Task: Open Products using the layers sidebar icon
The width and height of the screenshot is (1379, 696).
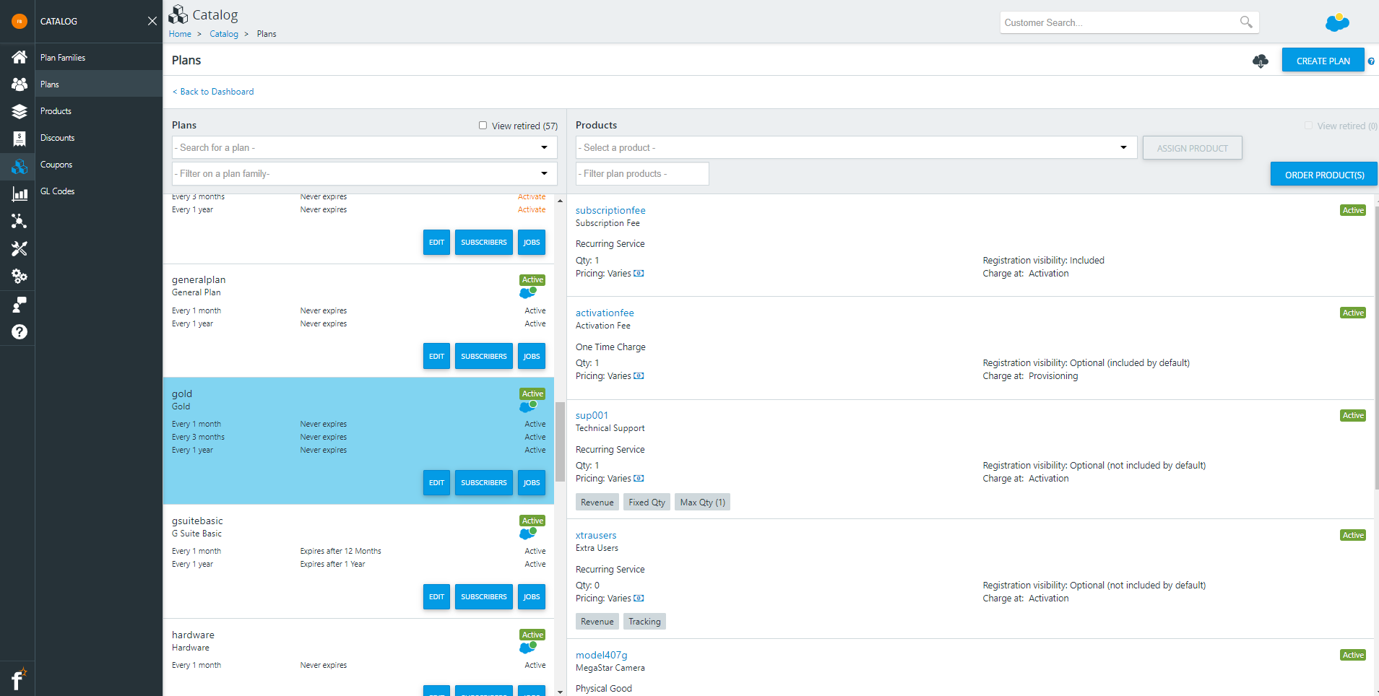Action: click(x=18, y=110)
